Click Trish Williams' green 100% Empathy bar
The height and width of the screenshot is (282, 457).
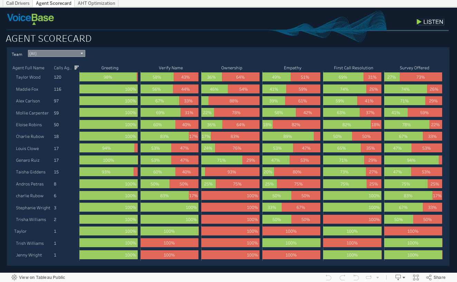(x=291, y=243)
